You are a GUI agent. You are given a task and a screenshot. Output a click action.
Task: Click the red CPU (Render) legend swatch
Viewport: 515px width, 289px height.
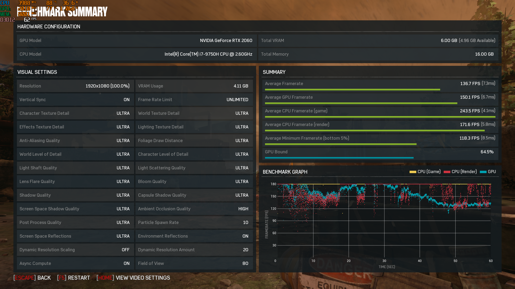(447, 172)
